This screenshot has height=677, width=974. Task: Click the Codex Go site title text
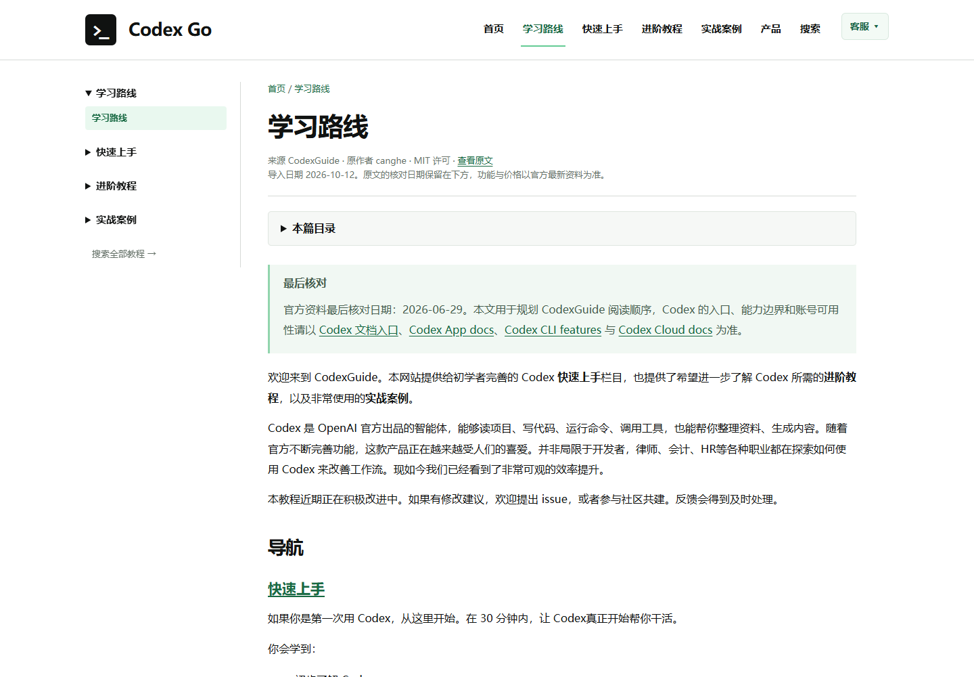click(x=170, y=30)
